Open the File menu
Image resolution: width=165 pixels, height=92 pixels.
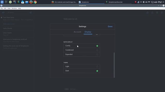(2, 8)
